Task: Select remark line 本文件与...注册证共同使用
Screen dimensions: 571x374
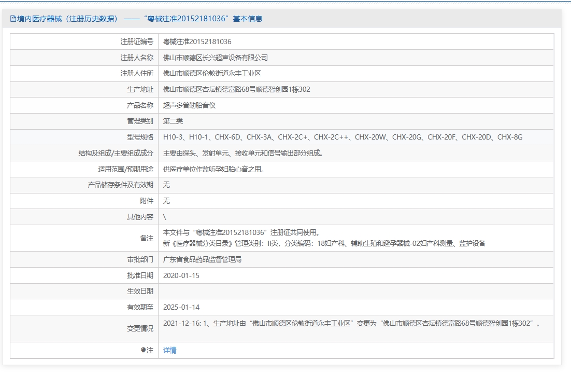Action: click(241, 232)
